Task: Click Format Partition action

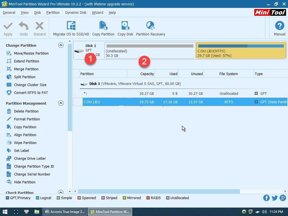Action: point(27,119)
